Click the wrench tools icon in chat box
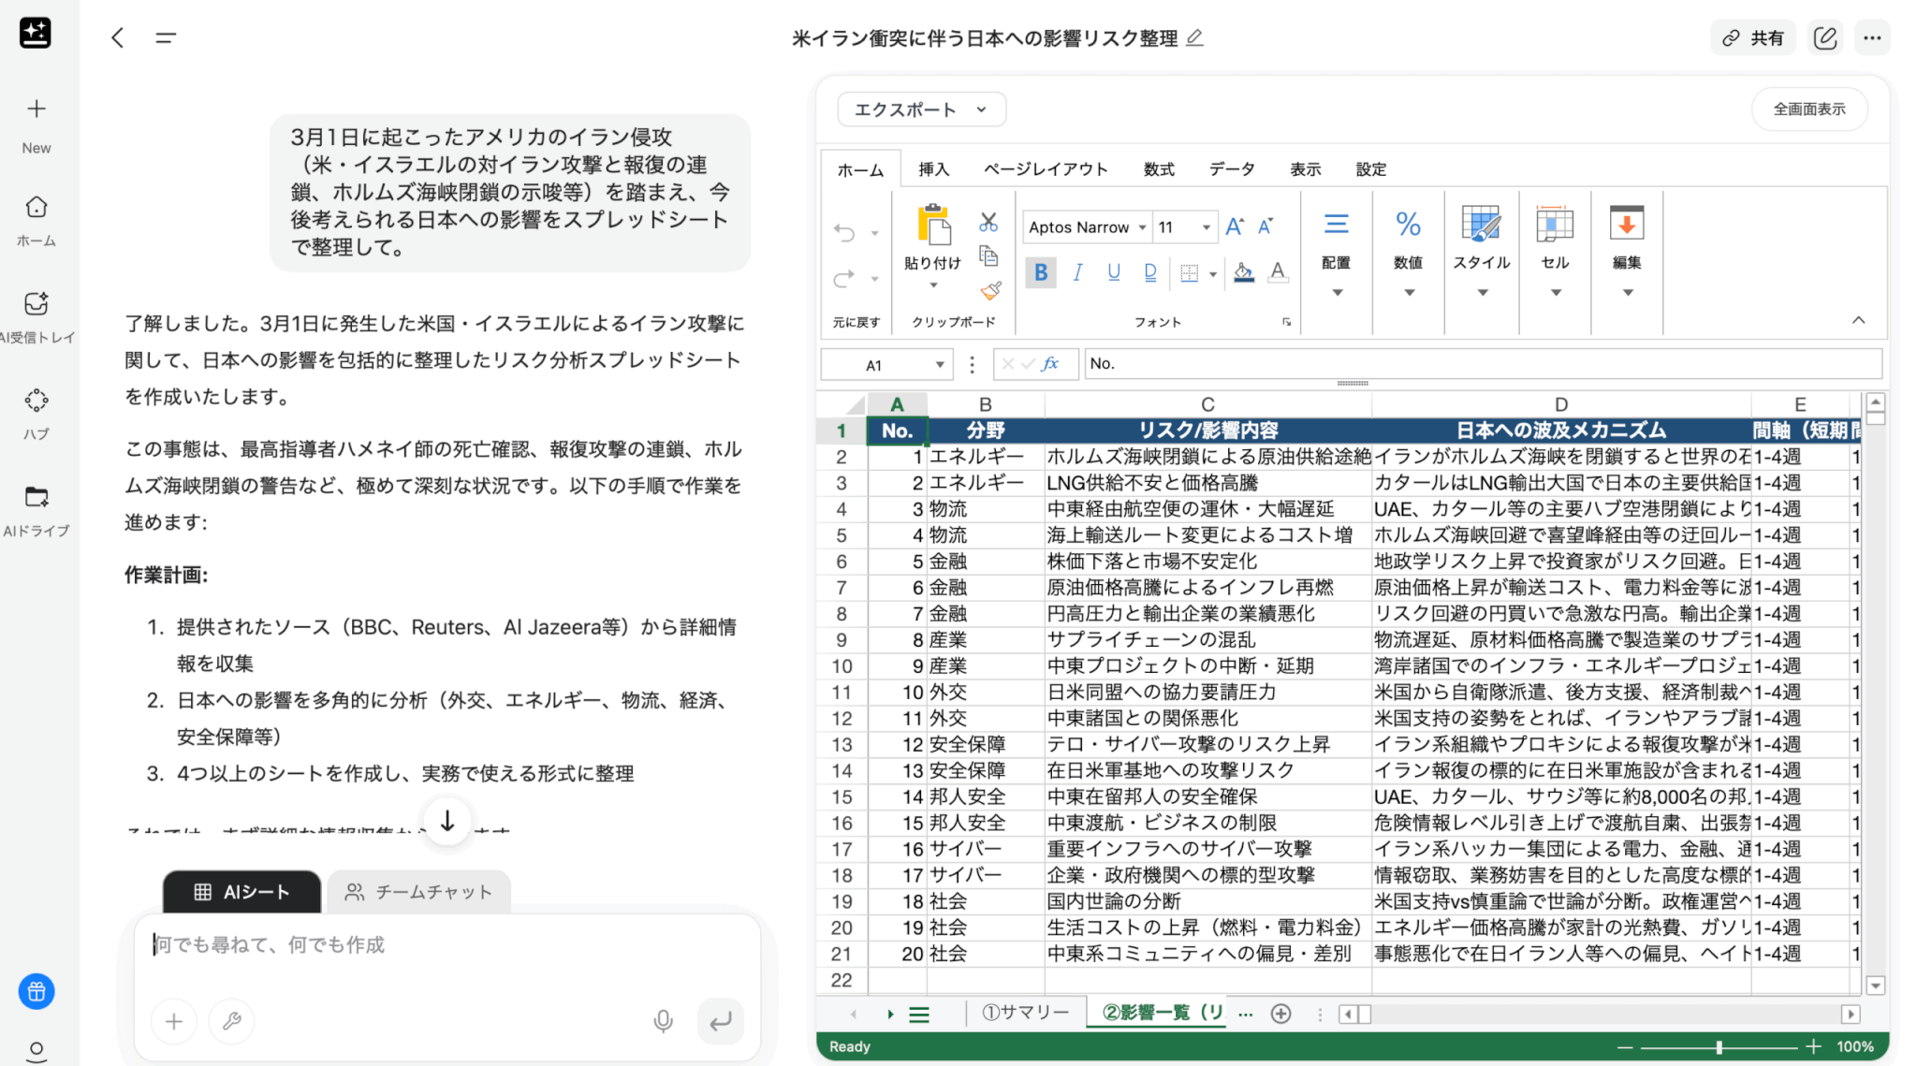This screenshot has width=1917, height=1066. coord(232,1021)
